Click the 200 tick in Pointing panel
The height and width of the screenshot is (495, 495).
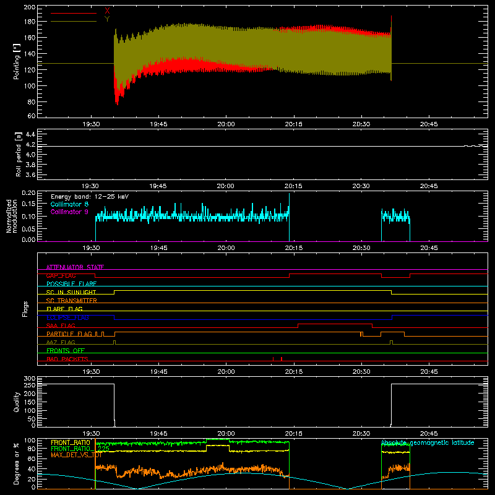(x=29, y=7)
